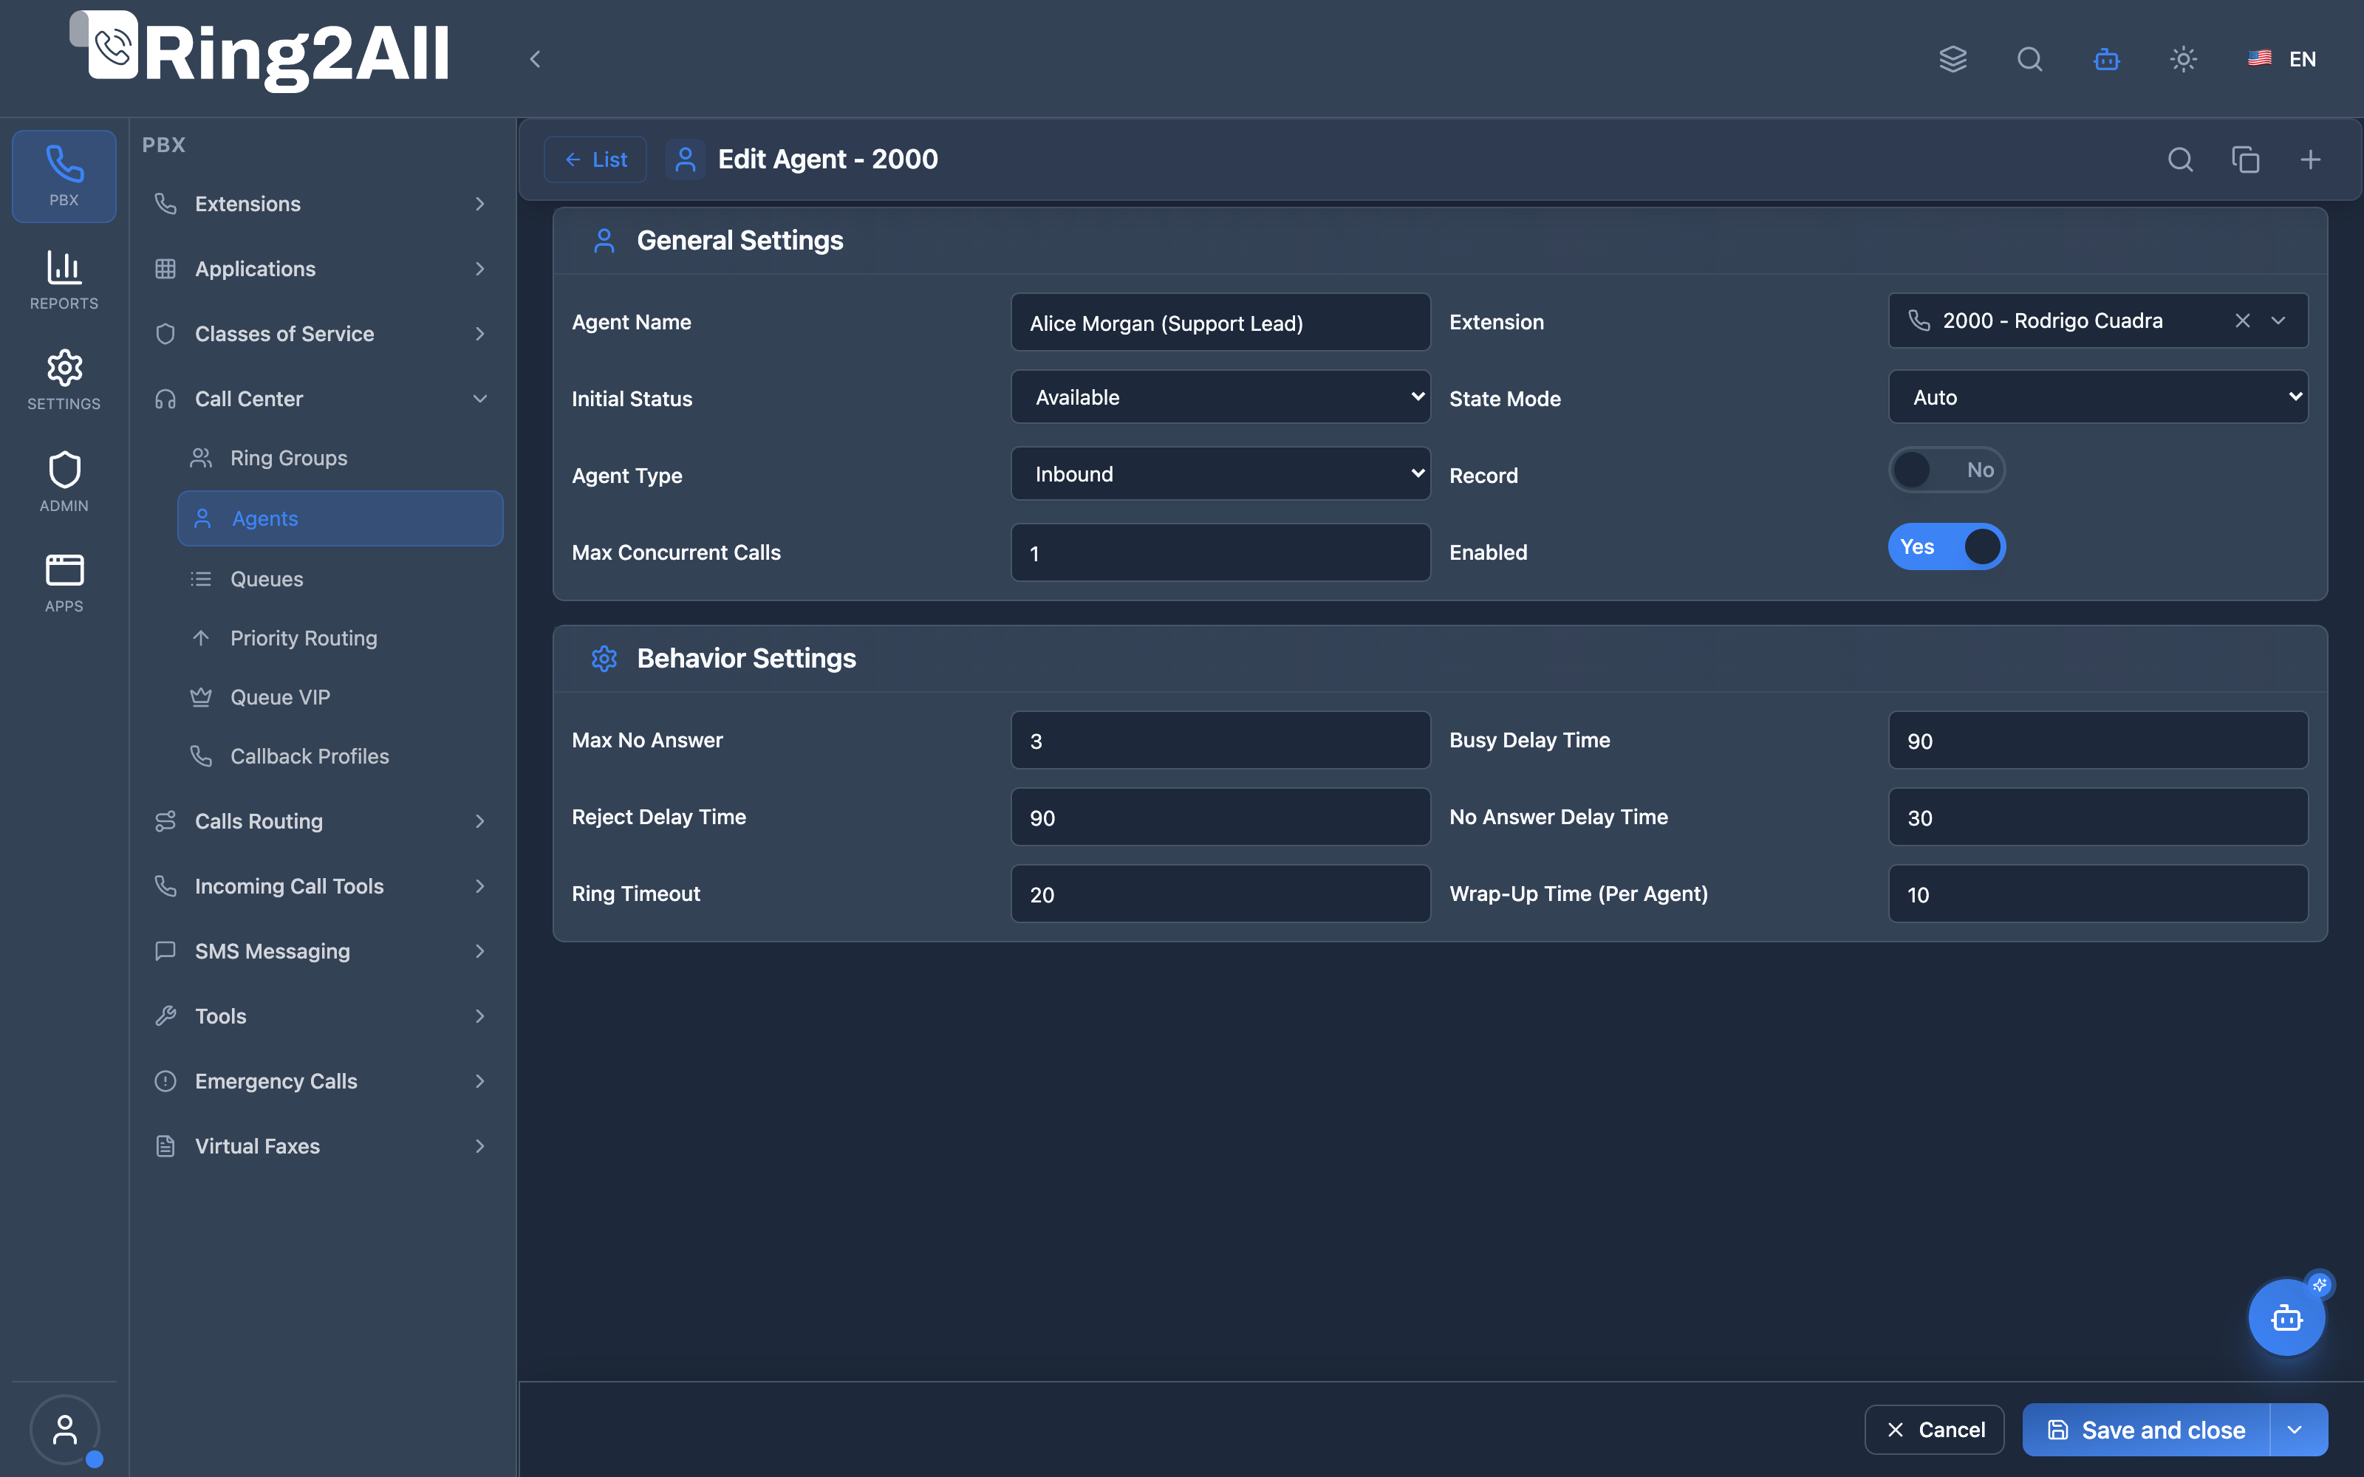
Task: Open Queues in the sidebar
Action: click(340, 579)
